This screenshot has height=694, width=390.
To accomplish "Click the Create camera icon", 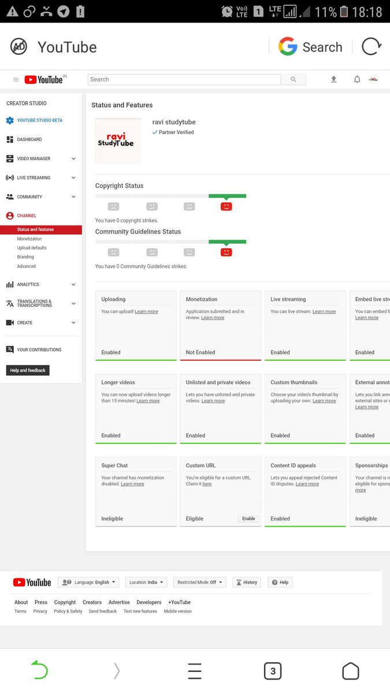I will tap(10, 323).
